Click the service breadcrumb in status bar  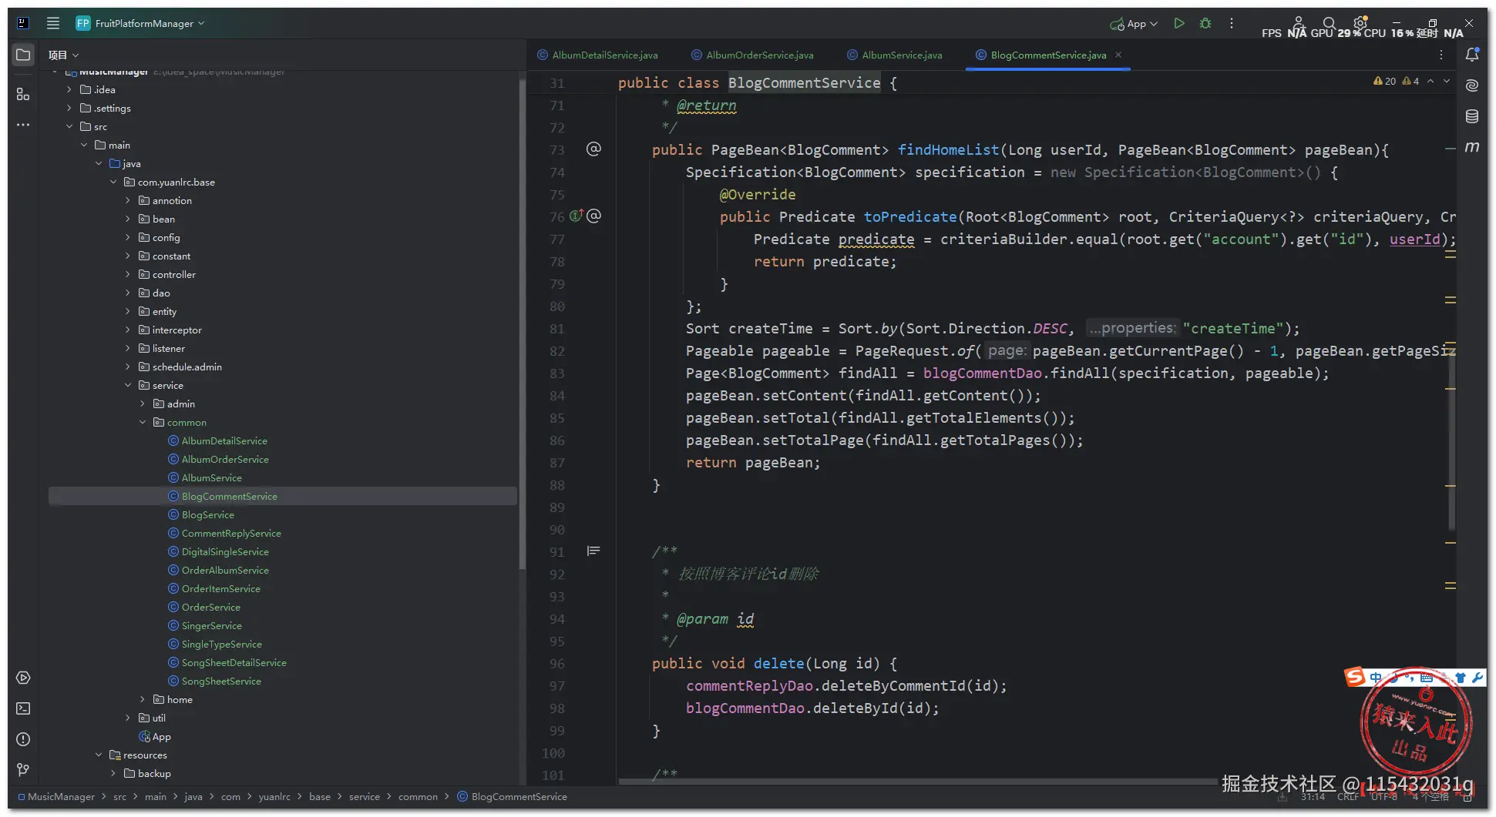tap(364, 797)
